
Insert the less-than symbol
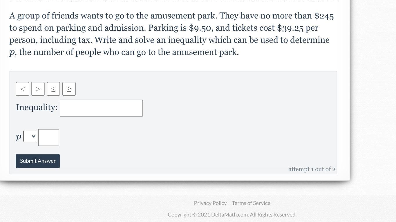(22, 89)
